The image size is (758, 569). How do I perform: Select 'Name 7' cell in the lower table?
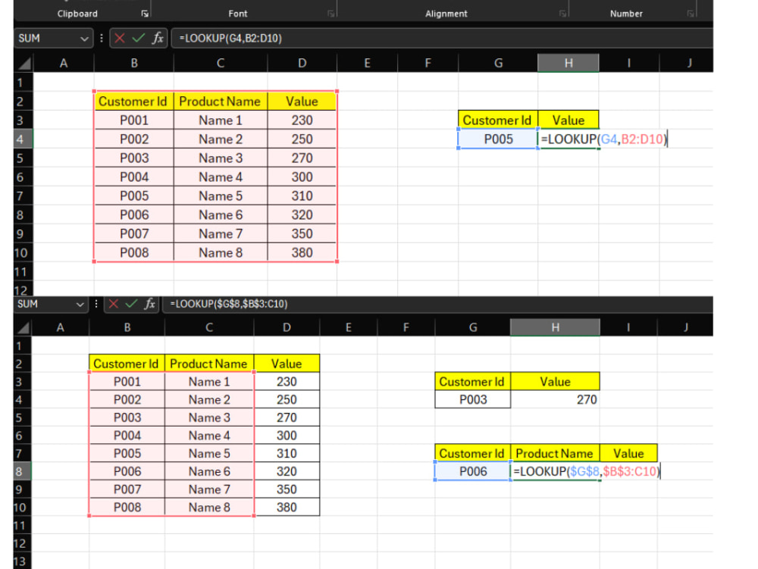pyautogui.click(x=209, y=489)
